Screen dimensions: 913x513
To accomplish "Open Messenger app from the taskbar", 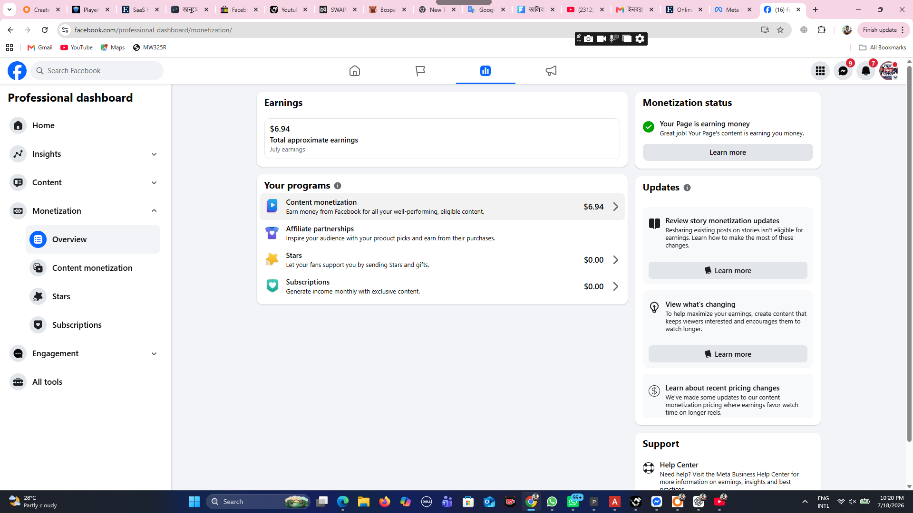I will (657, 502).
